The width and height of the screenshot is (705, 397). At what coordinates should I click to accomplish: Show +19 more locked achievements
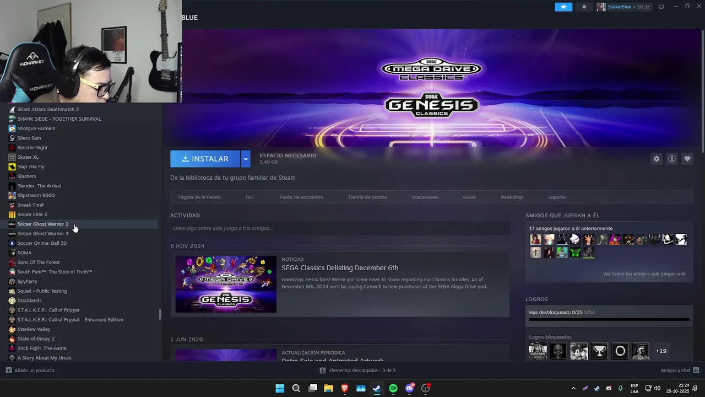(x=661, y=351)
